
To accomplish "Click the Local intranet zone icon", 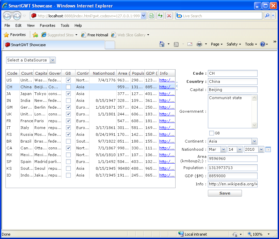I will pos(181,234).
